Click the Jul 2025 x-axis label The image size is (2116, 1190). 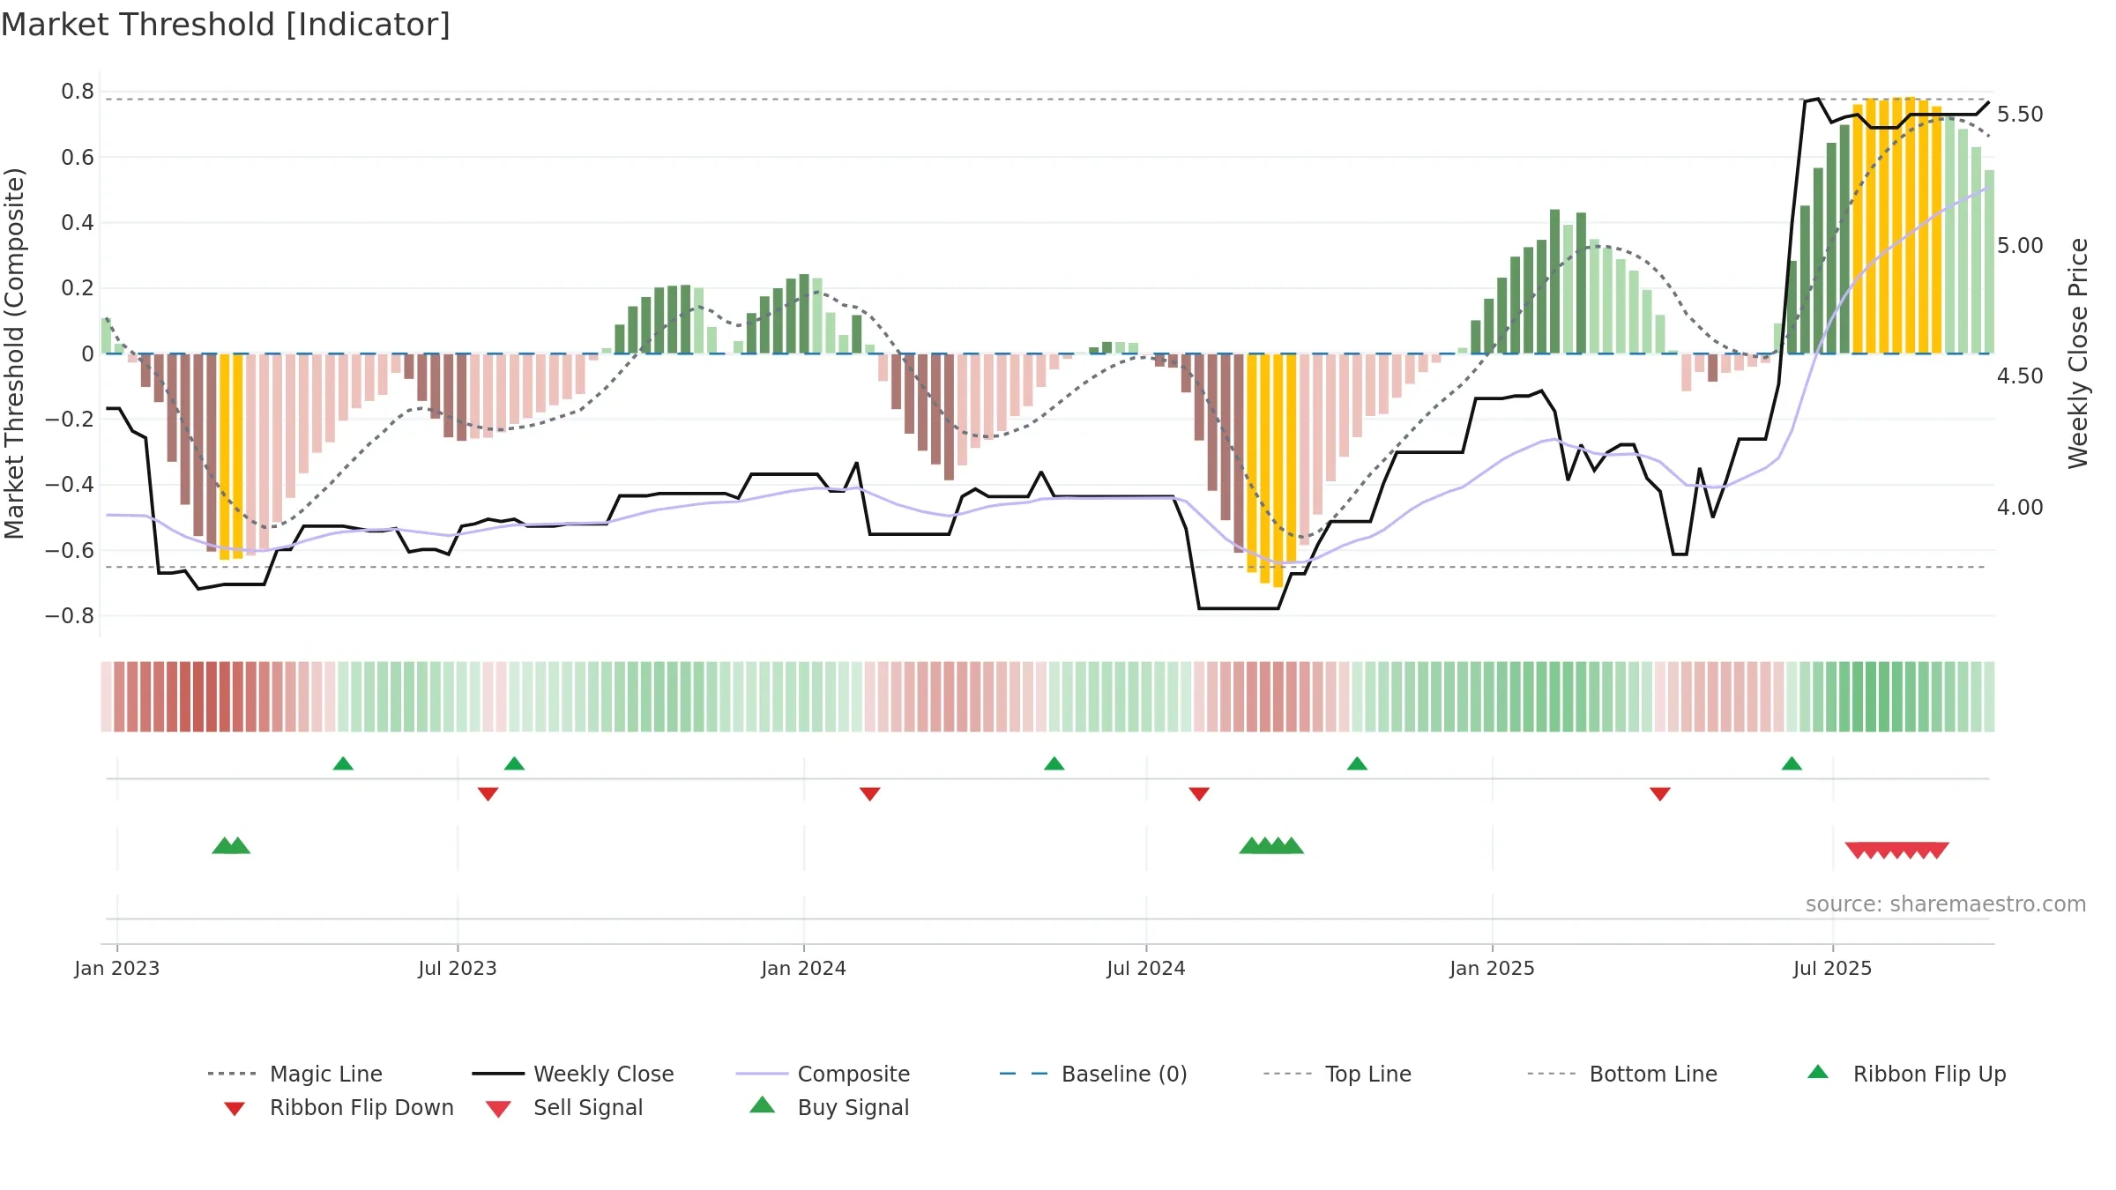tap(1833, 968)
